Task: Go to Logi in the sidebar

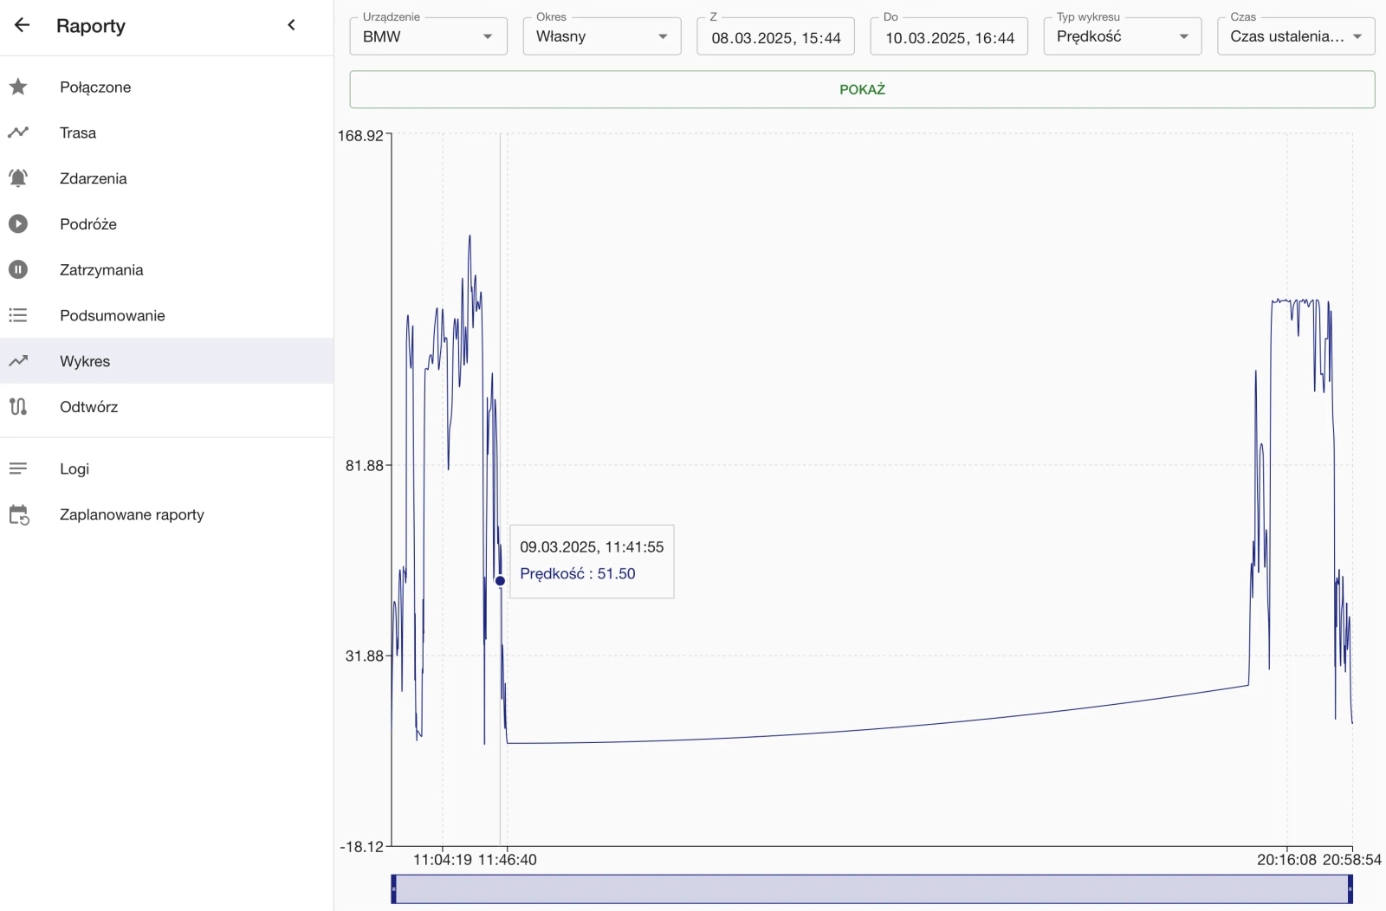Action: coord(74,468)
